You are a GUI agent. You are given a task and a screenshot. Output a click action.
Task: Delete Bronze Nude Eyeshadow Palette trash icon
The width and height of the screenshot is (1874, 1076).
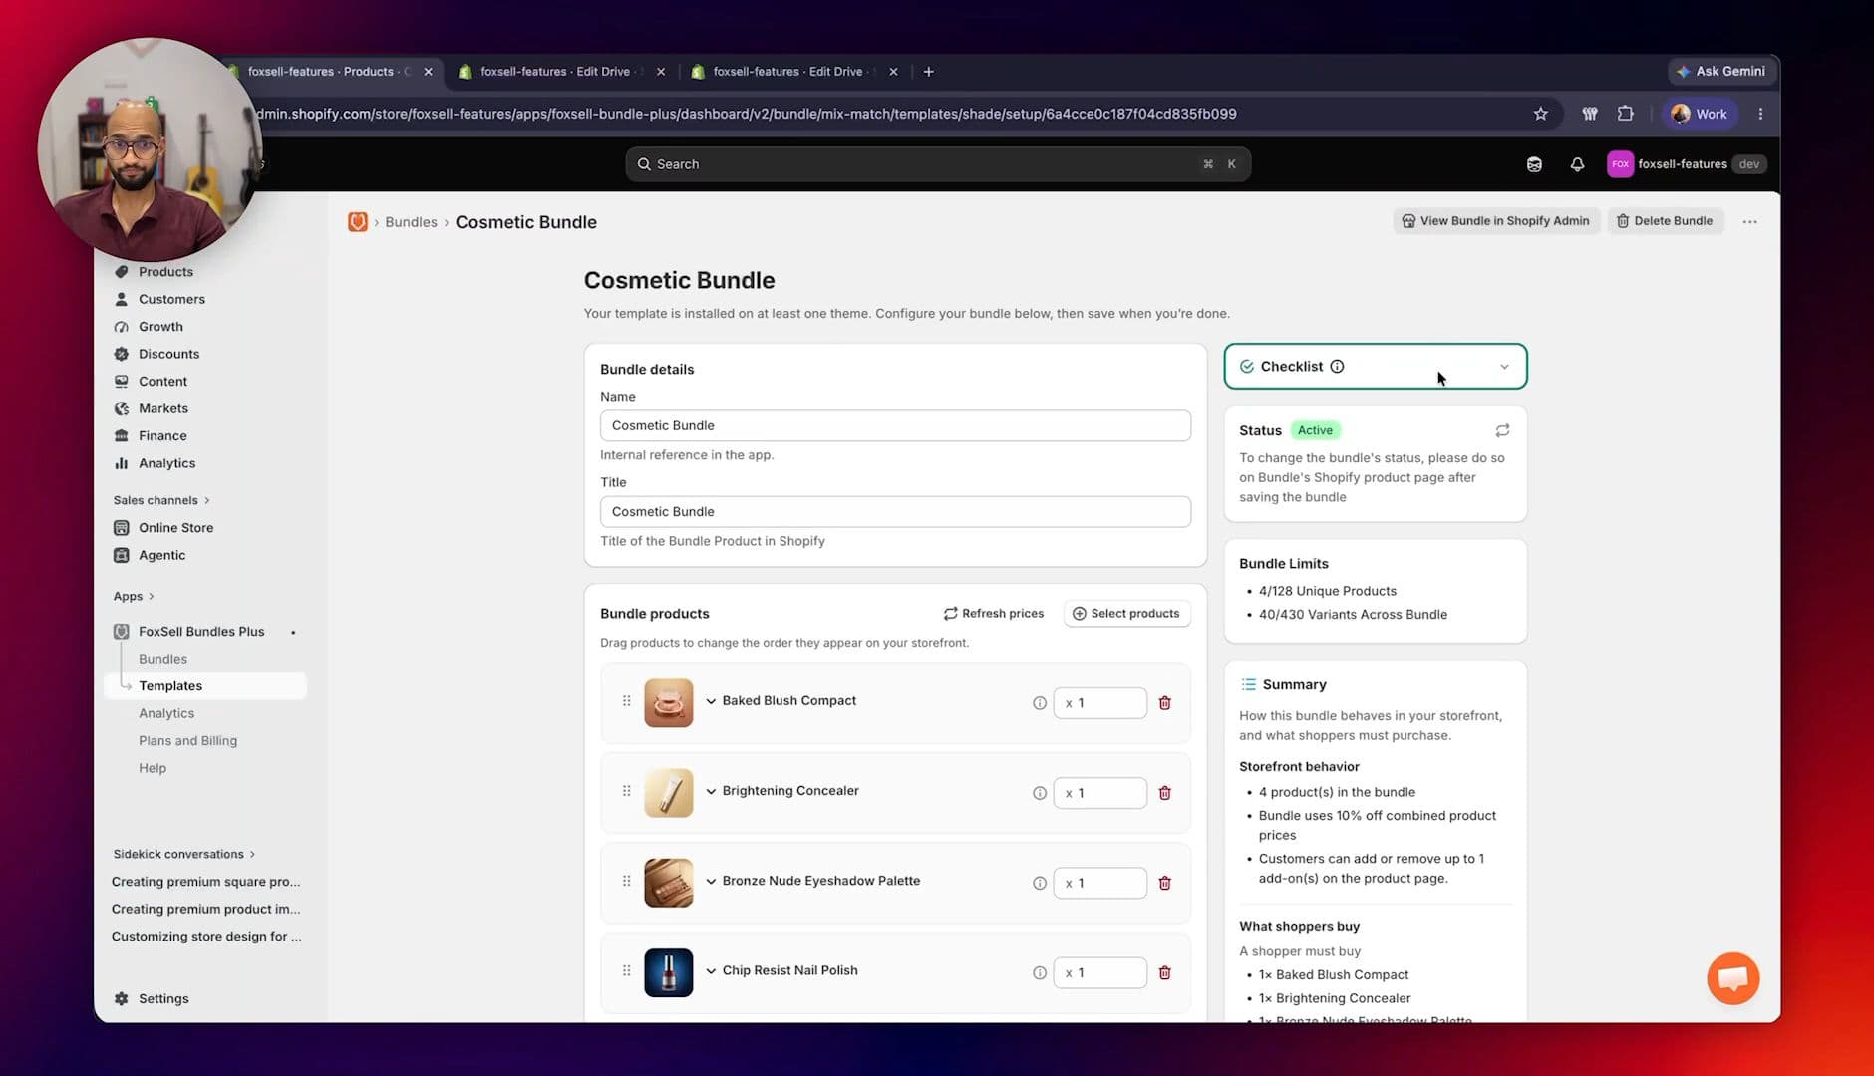tap(1164, 883)
